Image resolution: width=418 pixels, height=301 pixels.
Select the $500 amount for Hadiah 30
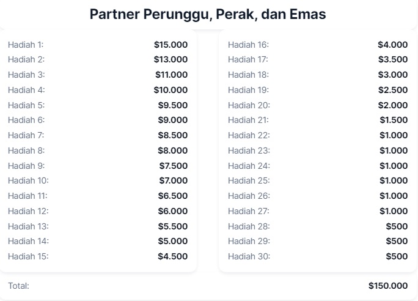click(397, 256)
